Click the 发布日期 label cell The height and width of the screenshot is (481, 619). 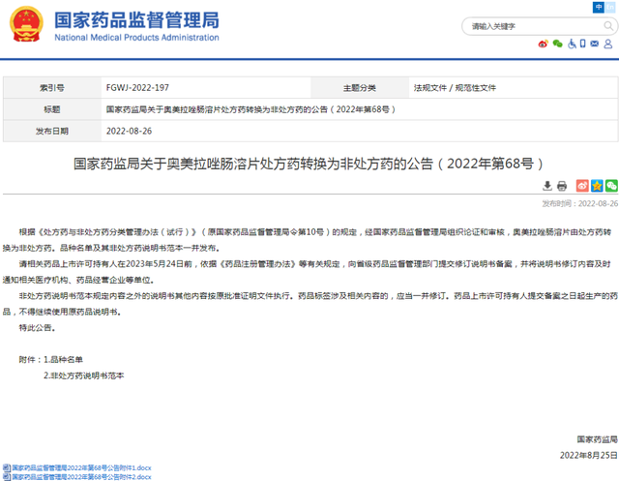[x=52, y=131]
